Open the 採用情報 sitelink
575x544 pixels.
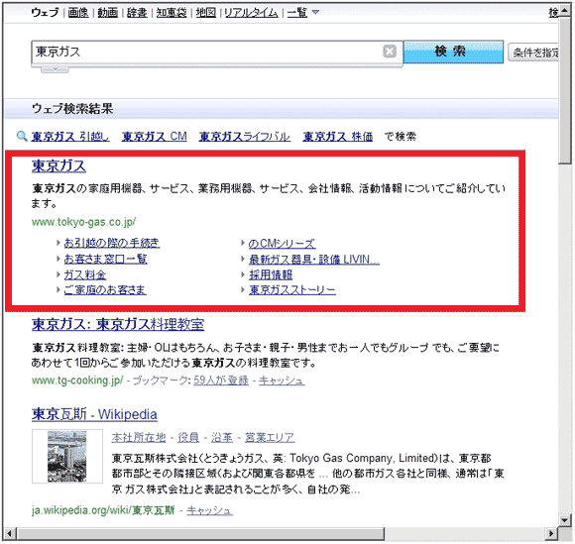tap(271, 274)
